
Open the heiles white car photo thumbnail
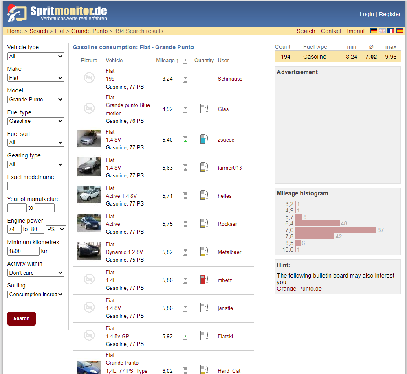pos(89,195)
